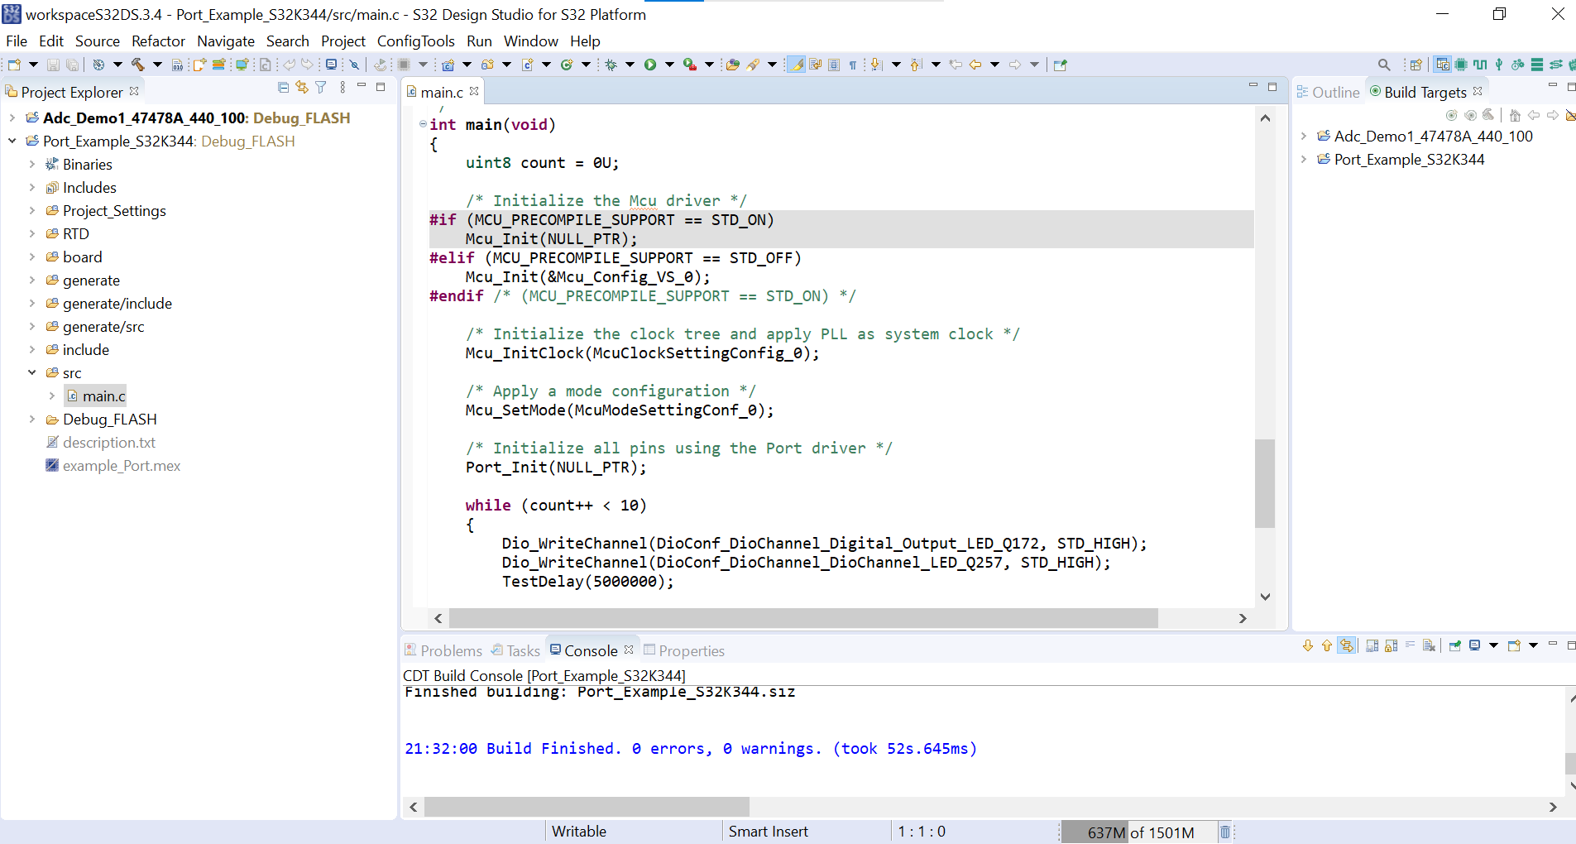Toggle console Scroll Lock
1576x844 pixels.
[1392, 645]
